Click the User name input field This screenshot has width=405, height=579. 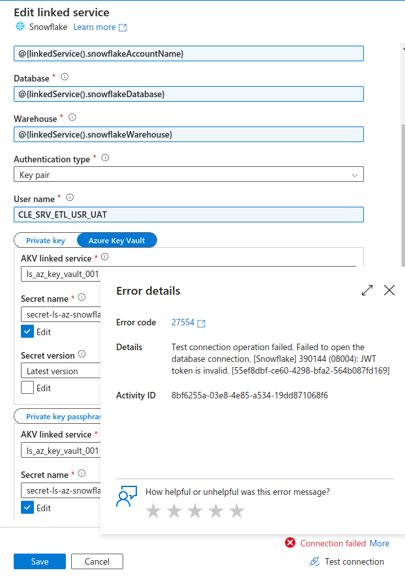click(x=188, y=215)
